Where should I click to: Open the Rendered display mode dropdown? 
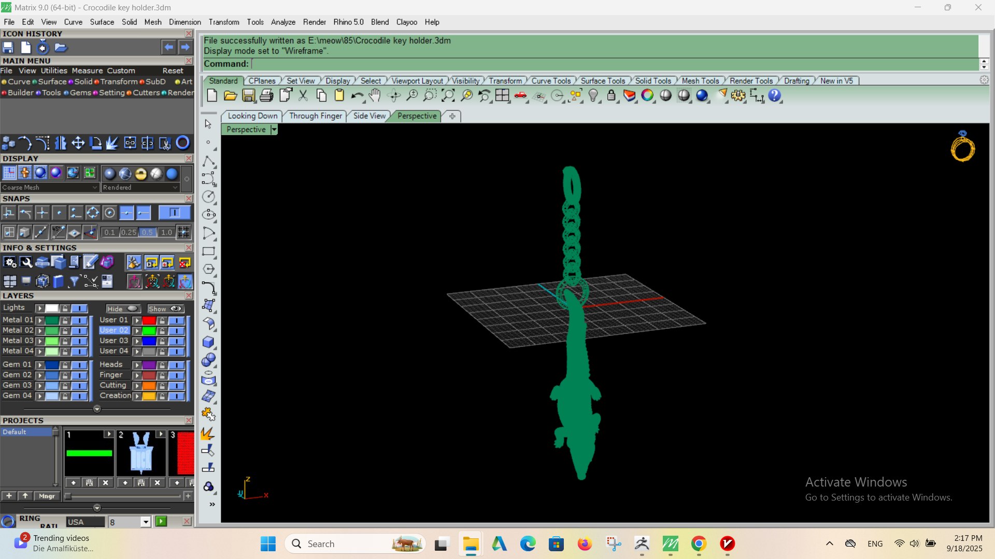point(140,187)
